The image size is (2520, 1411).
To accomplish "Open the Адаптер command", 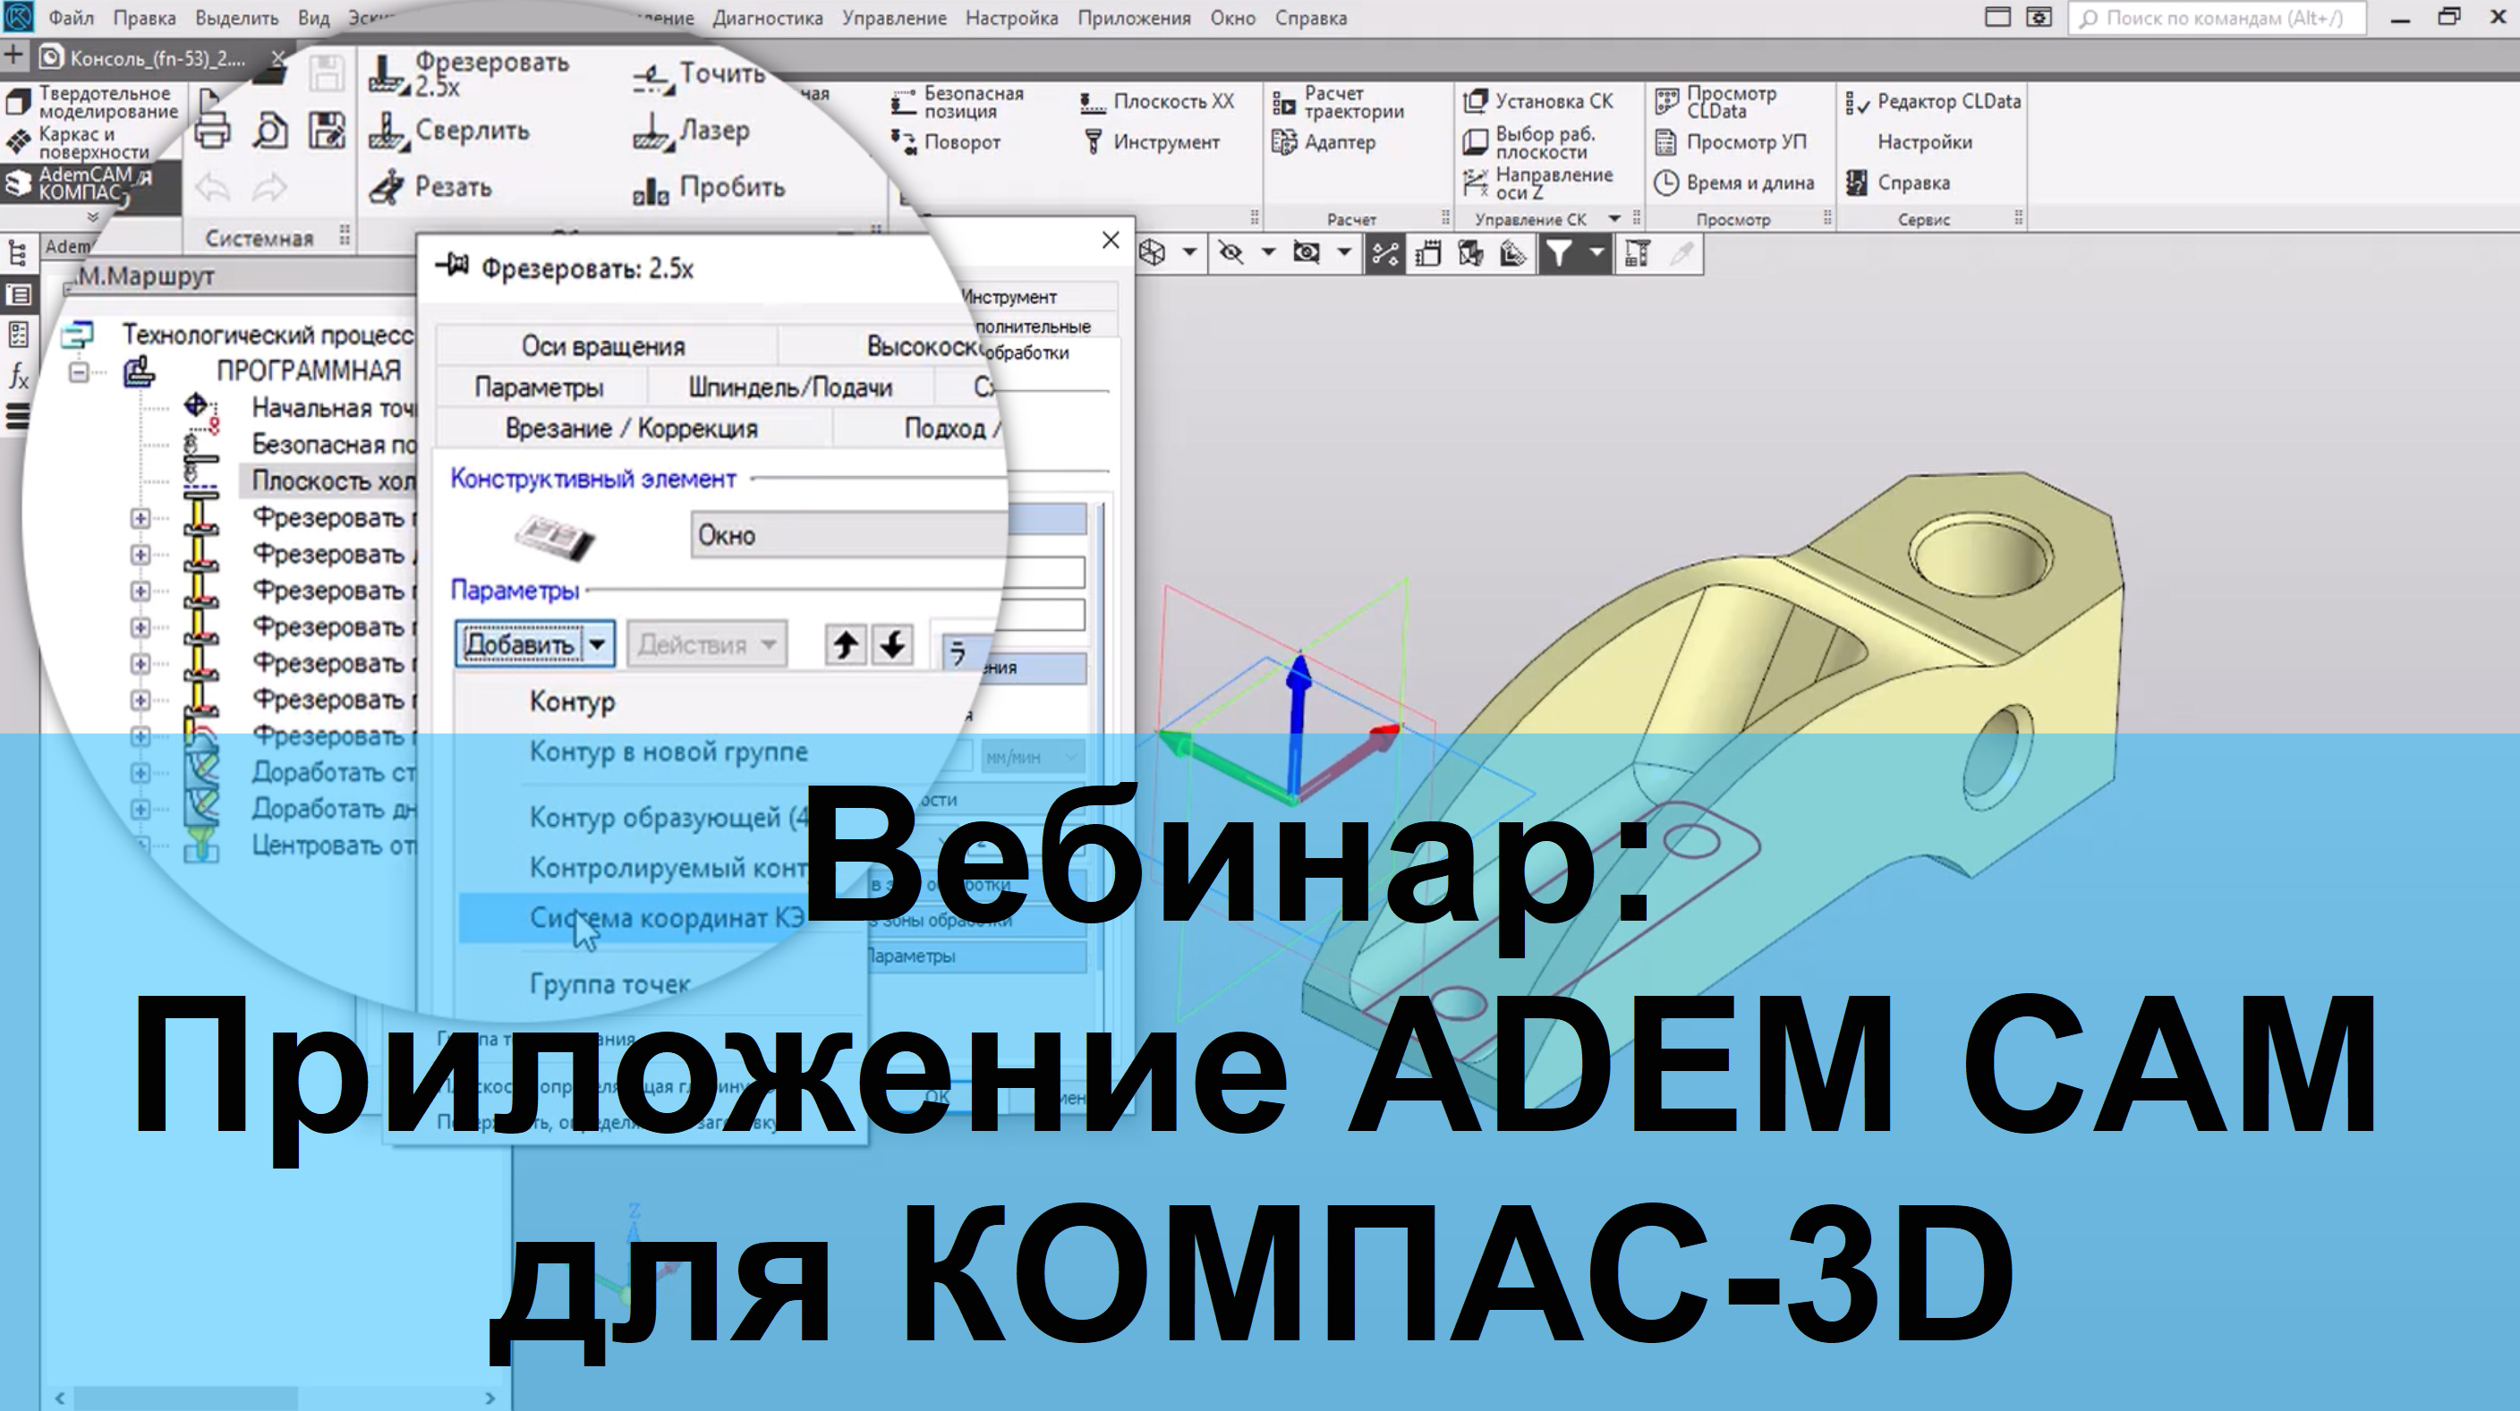I will tap(1323, 141).
